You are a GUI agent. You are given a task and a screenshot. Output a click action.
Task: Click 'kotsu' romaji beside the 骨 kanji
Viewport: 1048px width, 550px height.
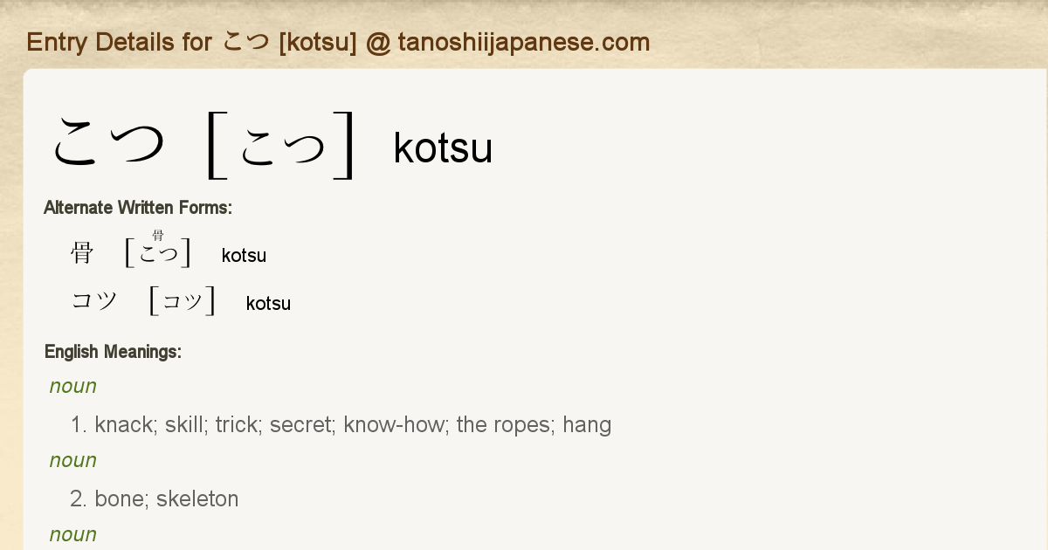click(244, 256)
